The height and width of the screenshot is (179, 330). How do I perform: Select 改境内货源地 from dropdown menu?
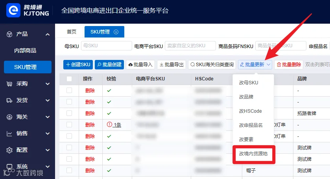pos(253,154)
